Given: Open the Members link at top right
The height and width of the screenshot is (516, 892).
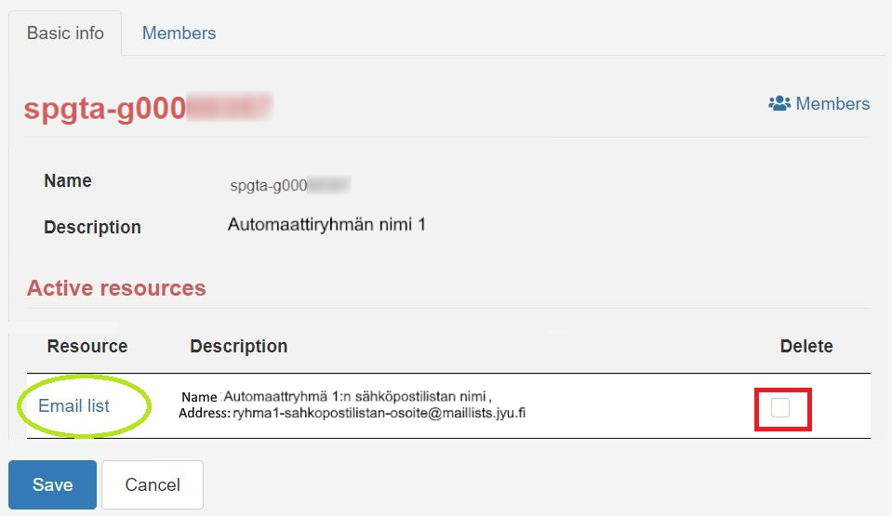Looking at the screenshot, I should 819,103.
